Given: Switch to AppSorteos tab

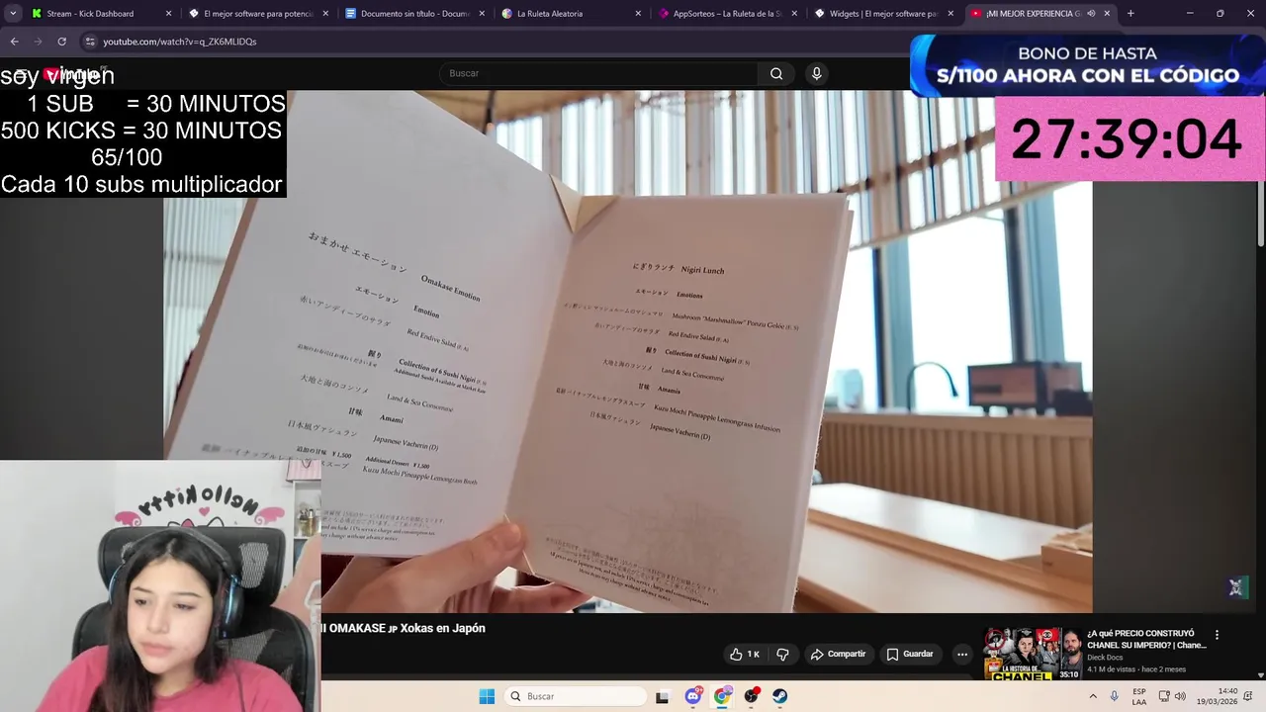Looking at the screenshot, I should [x=729, y=14].
